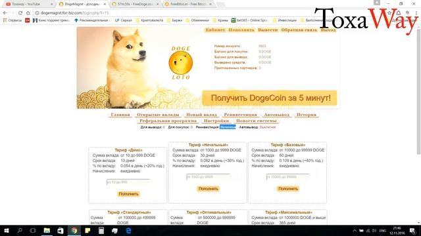This screenshot has height=236, width=421.
Task: Open the Инвестиции bookmarks folder
Action: coord(285,20)
